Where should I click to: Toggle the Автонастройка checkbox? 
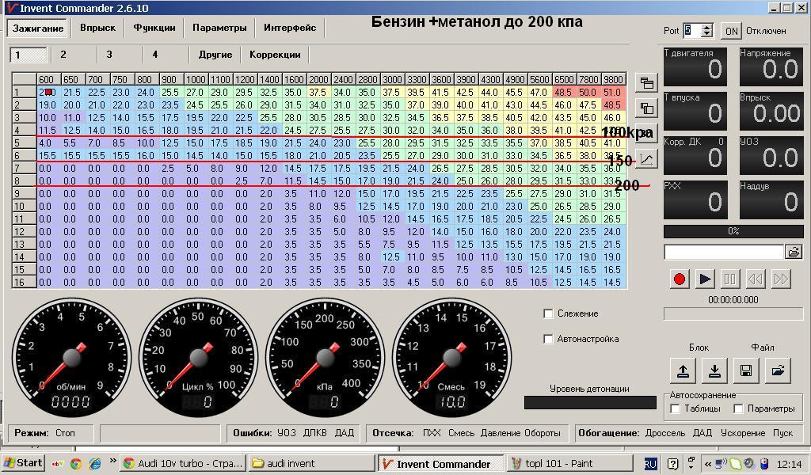(548, 339)
